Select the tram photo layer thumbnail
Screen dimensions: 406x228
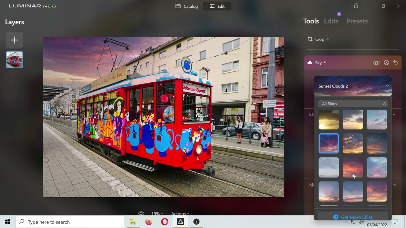[x=14, y=60]
